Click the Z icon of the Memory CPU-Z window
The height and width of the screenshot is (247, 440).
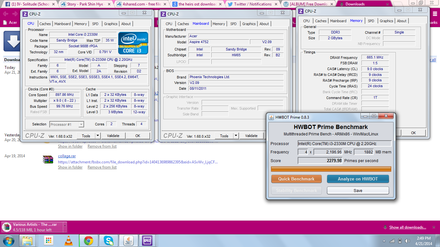tap(301, 11)
